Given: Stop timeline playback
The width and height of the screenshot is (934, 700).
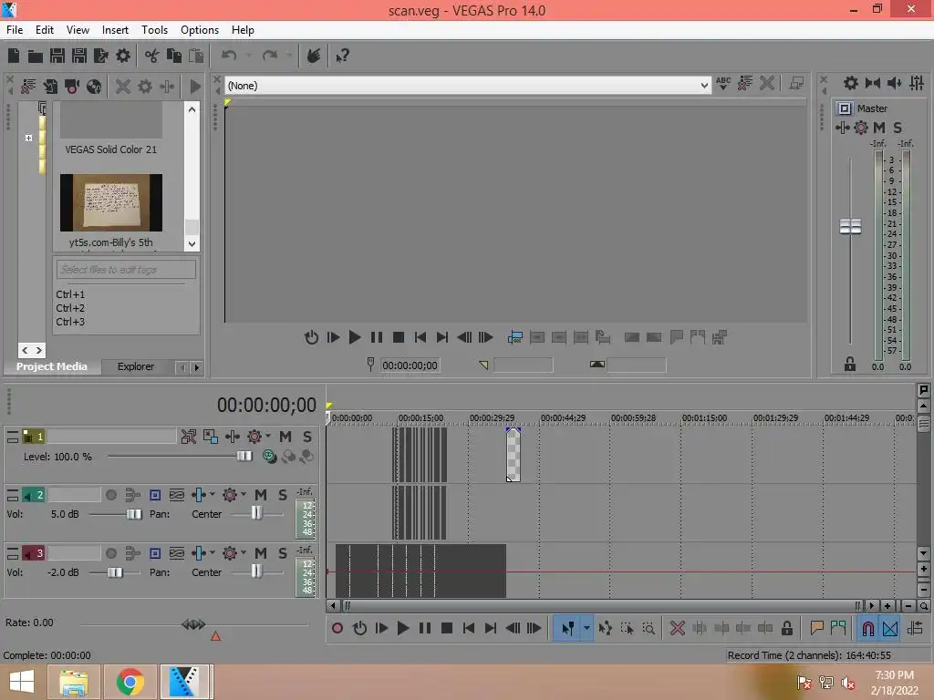Looking at the screenshot, I should tap(447, 628).
